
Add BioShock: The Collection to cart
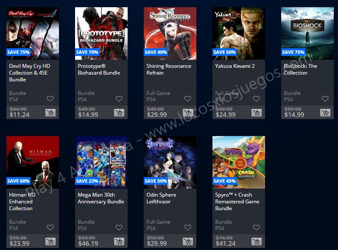point(325,113)
